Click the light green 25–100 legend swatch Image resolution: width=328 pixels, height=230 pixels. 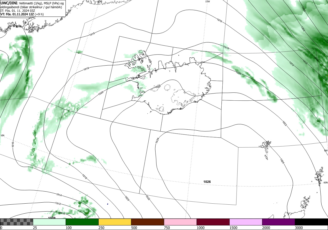49,222
